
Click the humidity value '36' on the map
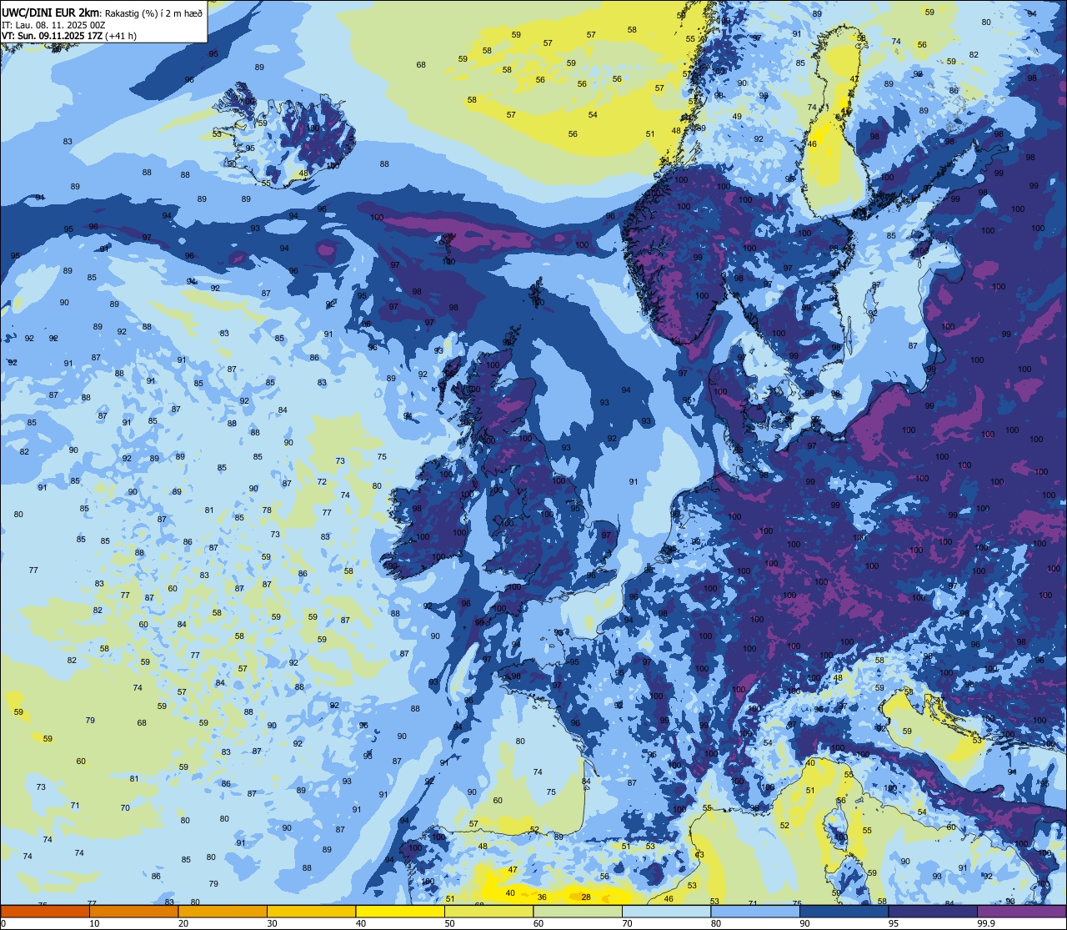point(542,897)
